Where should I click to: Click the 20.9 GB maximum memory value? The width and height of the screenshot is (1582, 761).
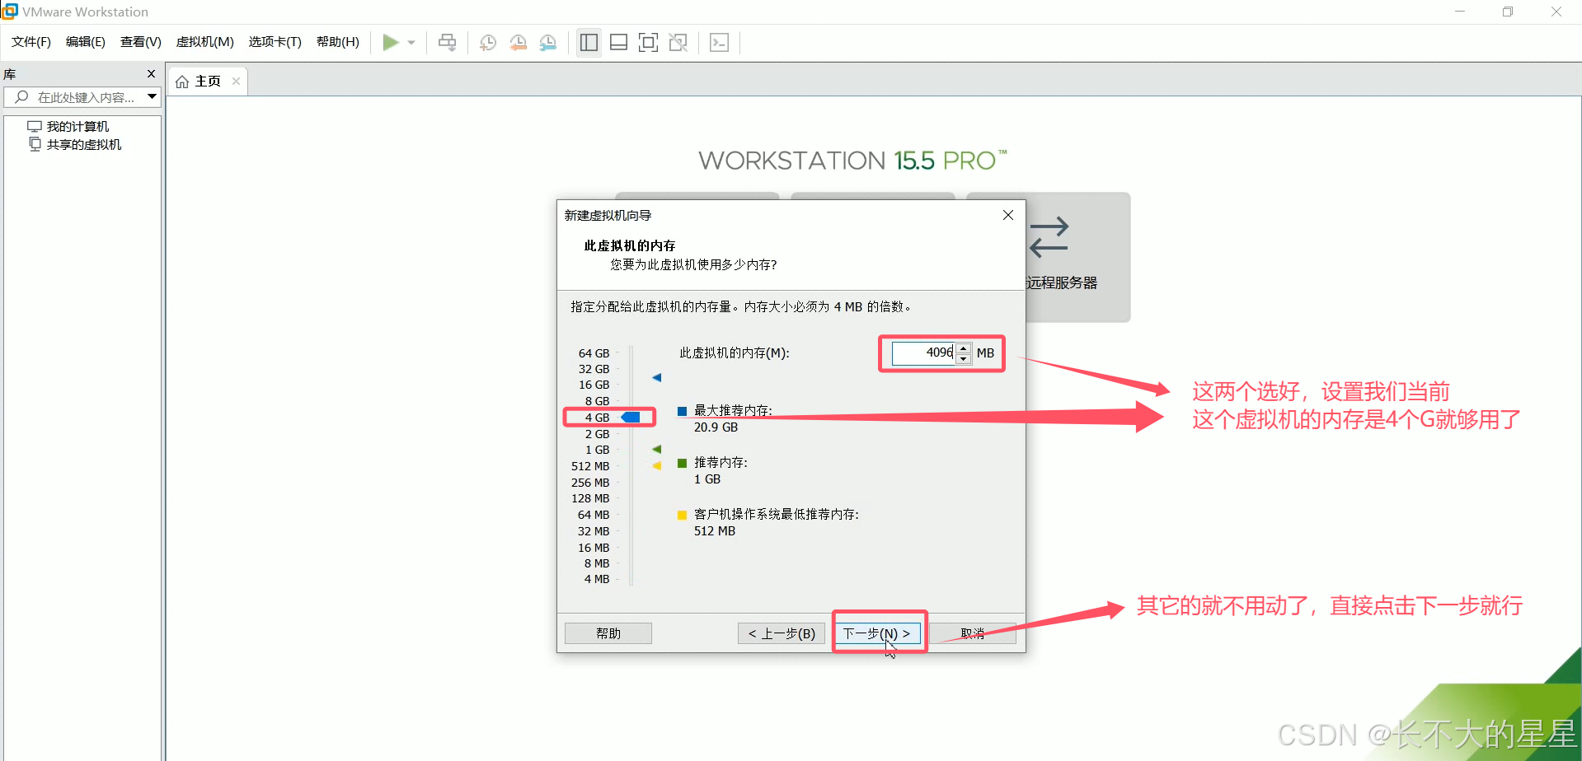(716, 427)
